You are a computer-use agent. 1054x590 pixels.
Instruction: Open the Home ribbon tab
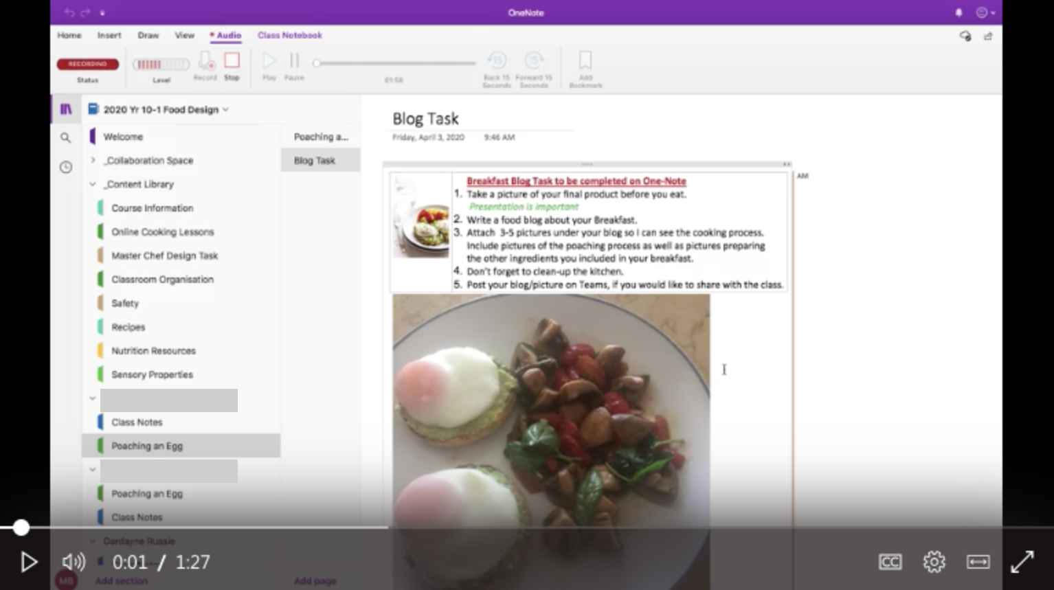coord(69,35)
